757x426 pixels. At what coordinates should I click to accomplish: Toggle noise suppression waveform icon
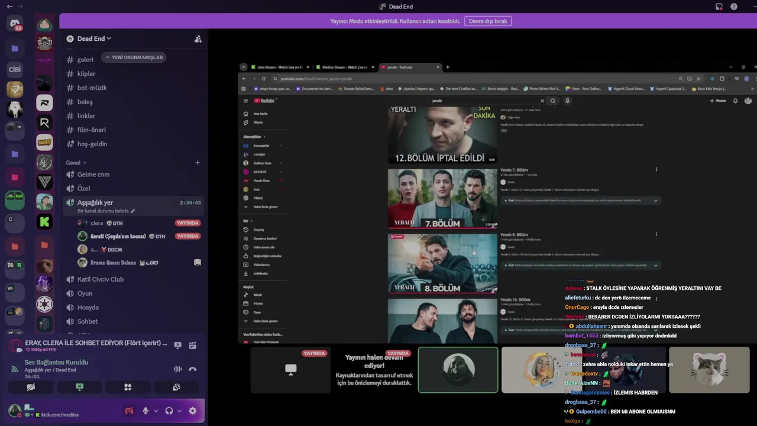(x=177, y=369)
